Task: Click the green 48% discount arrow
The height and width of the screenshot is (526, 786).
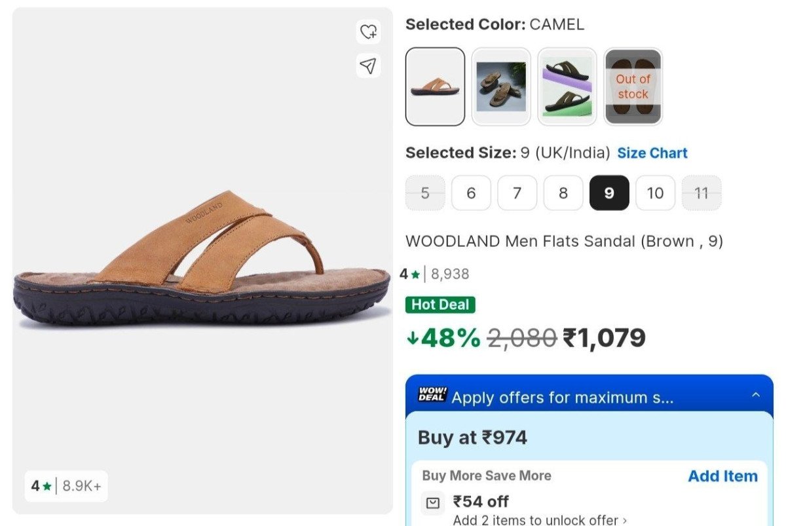Action: point(413,338)
